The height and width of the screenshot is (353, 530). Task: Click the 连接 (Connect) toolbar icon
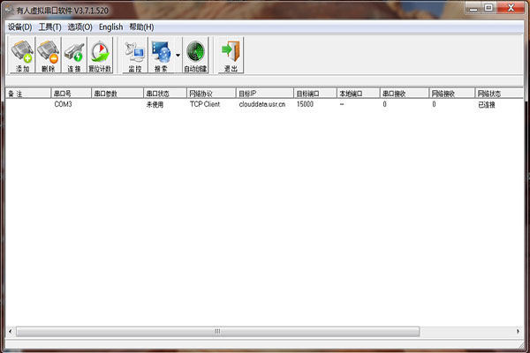(x=74, y=55)
